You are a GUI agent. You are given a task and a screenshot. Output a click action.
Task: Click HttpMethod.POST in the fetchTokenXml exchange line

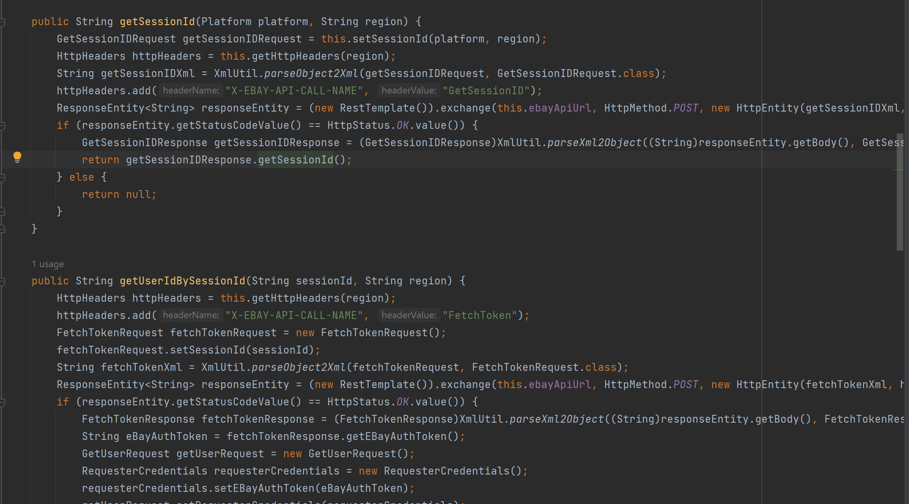pyautogui.click(x=651, y=385)
